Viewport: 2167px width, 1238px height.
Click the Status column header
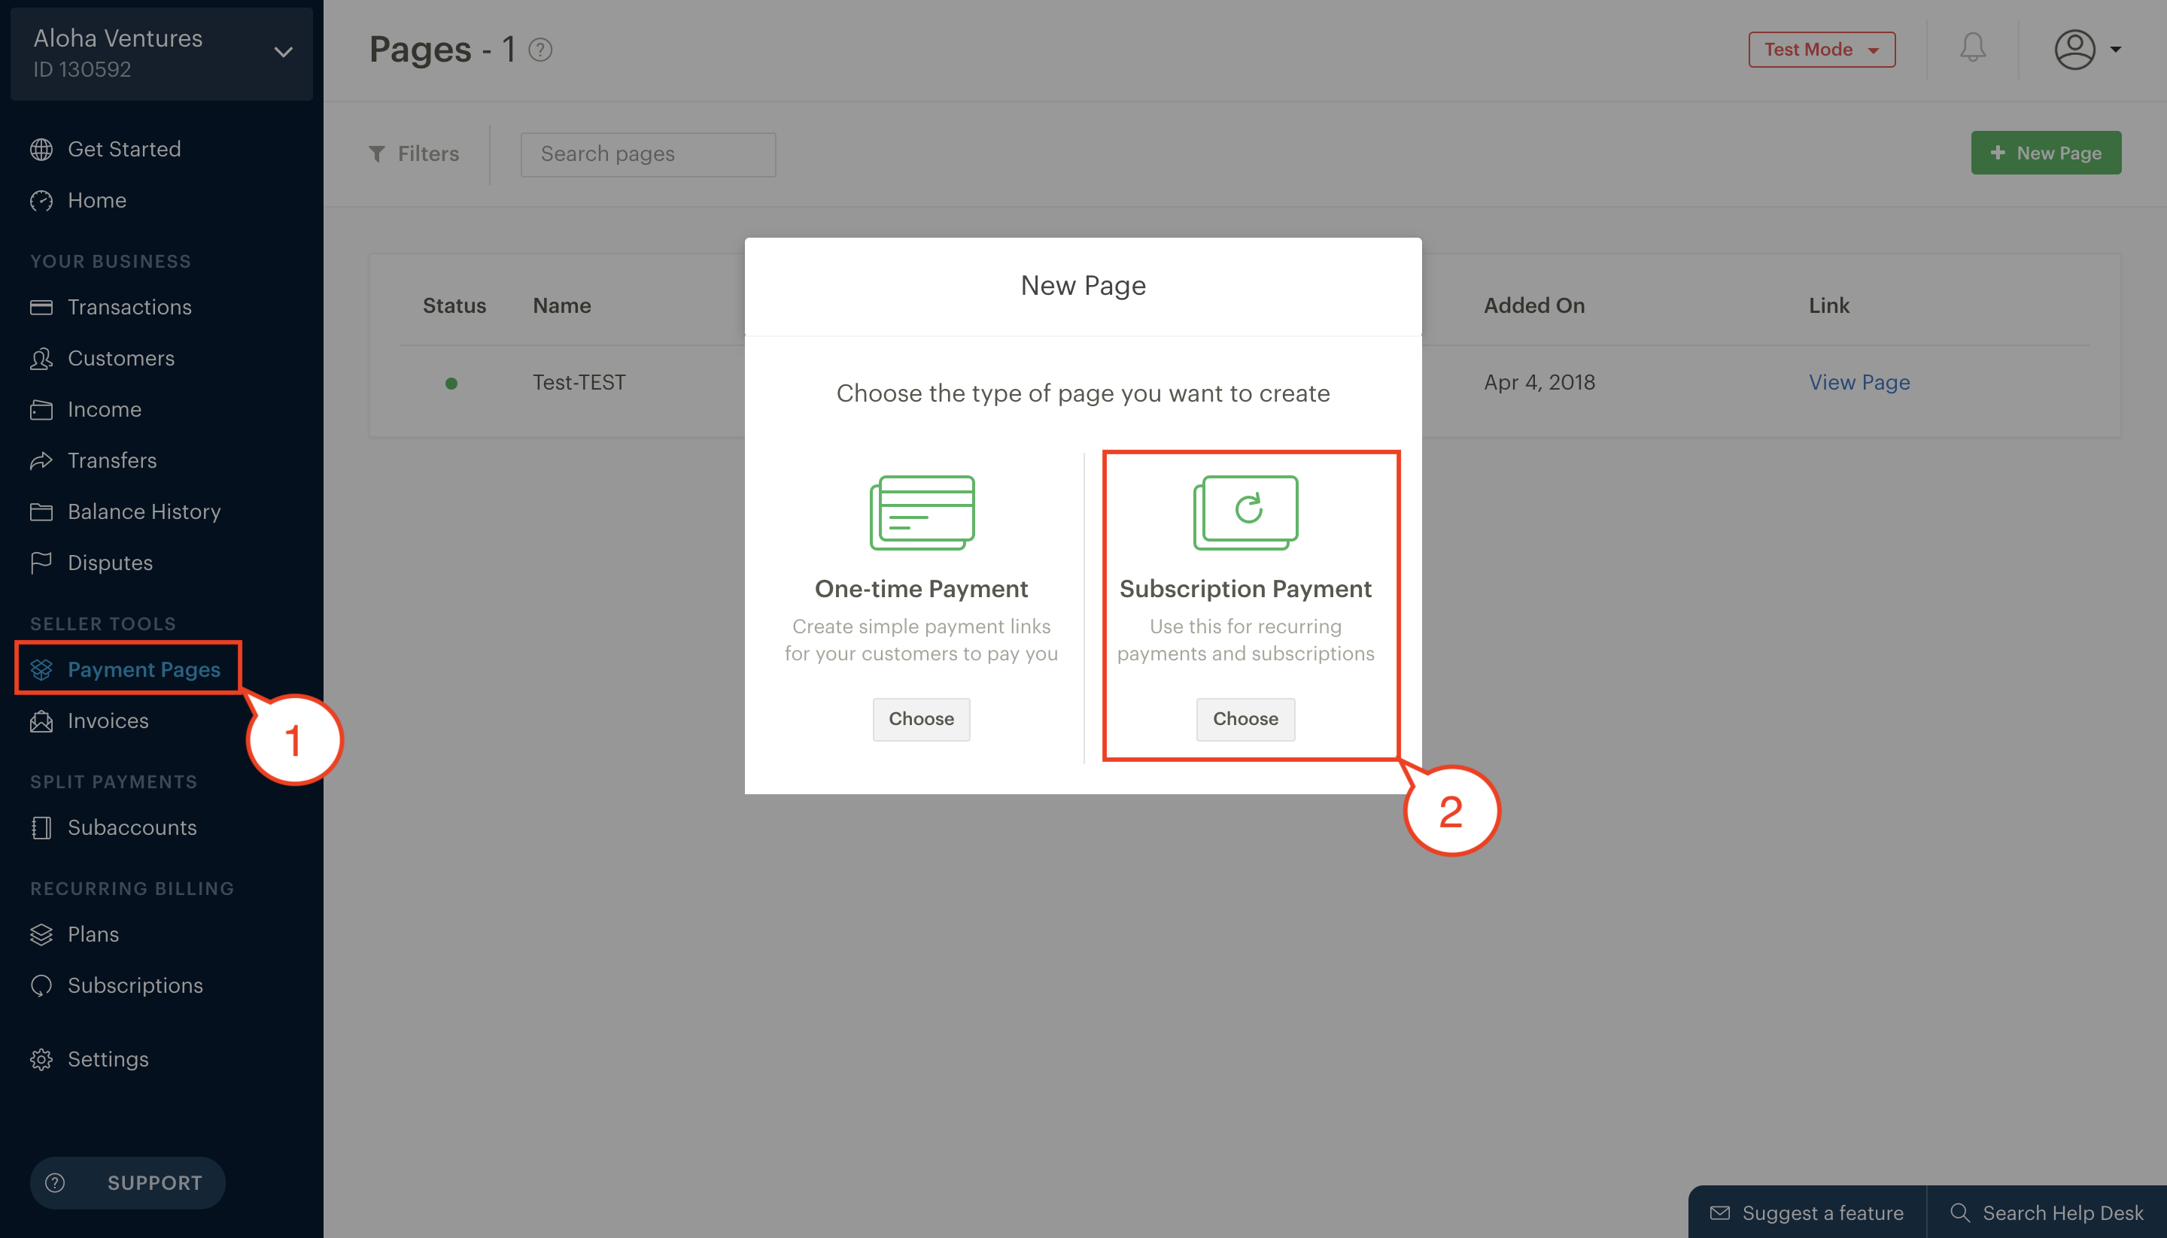click(454, 306)
